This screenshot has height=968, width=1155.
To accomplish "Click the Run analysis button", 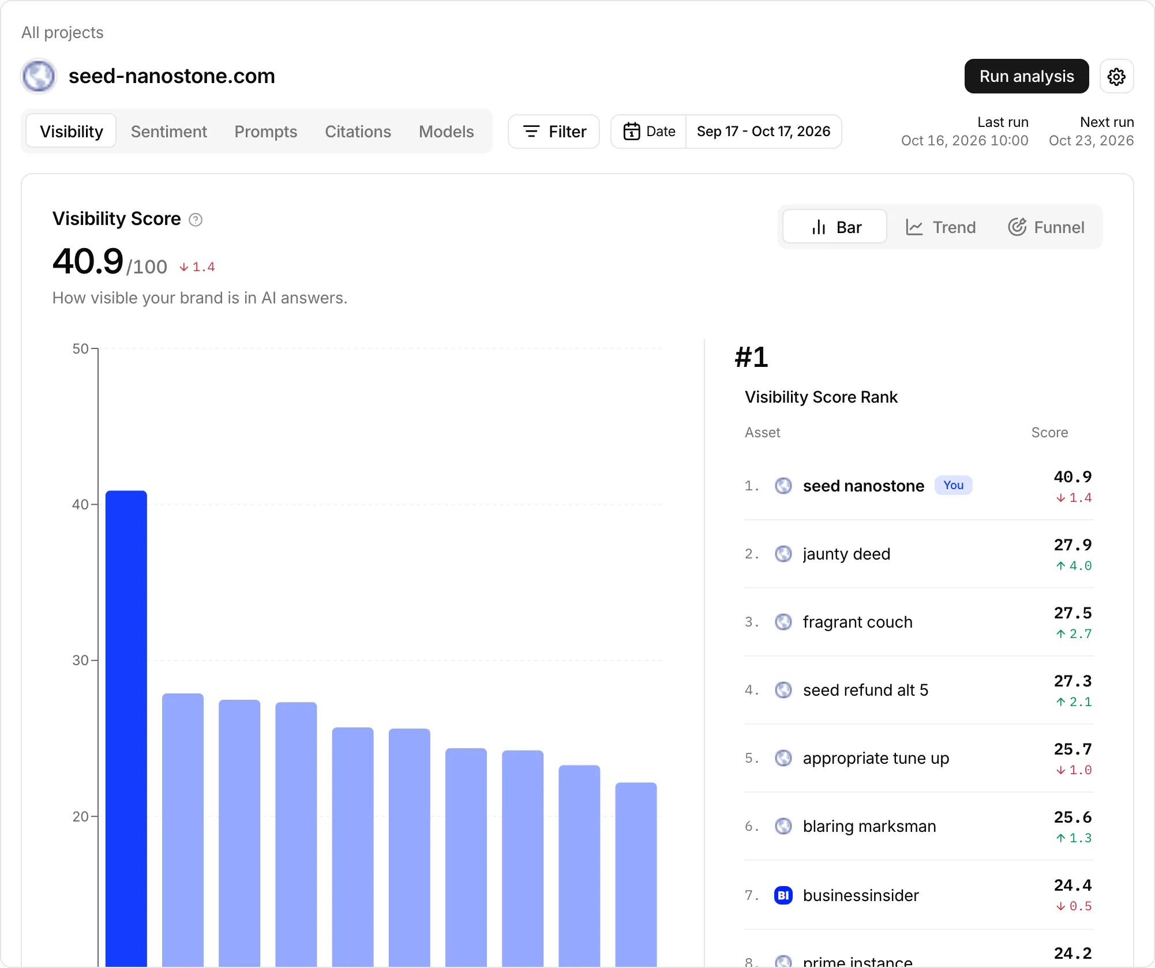I will point(1026,76).
